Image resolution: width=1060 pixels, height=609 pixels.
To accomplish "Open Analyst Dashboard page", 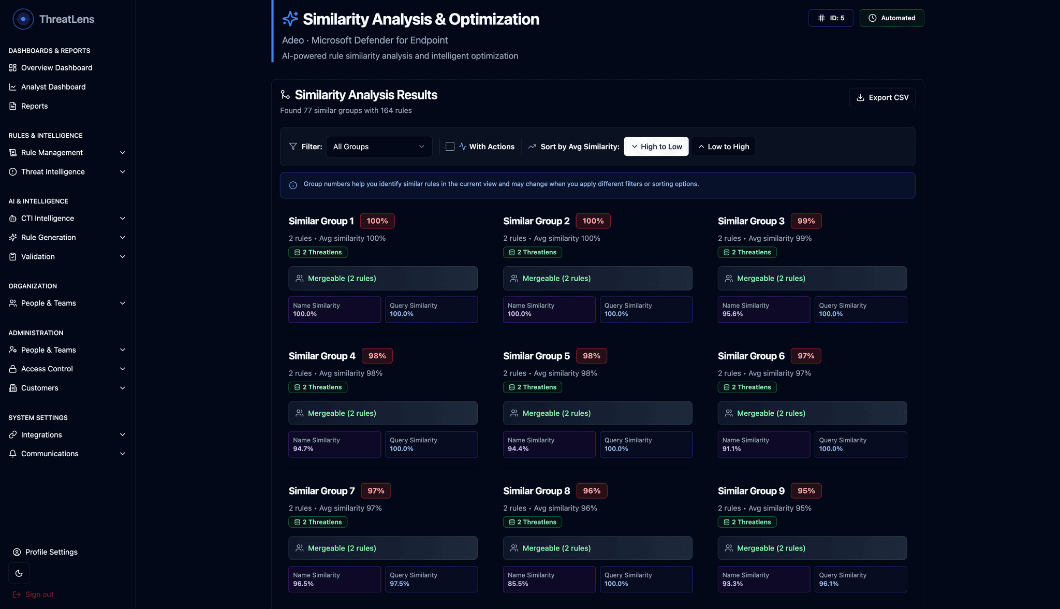I will 68,87.
